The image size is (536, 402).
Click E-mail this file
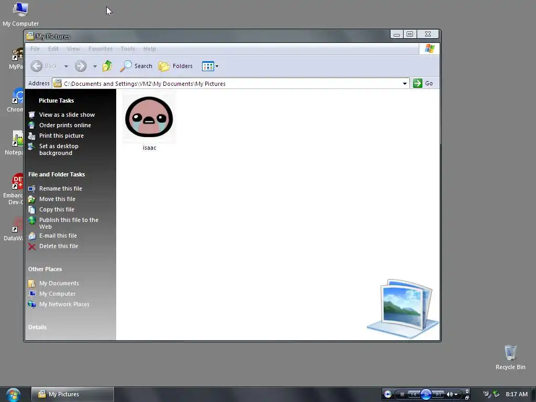pos(58,236)
